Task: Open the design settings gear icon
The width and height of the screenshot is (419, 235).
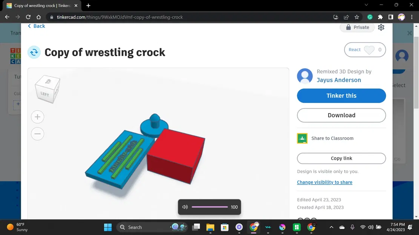Action: point(381,27)
